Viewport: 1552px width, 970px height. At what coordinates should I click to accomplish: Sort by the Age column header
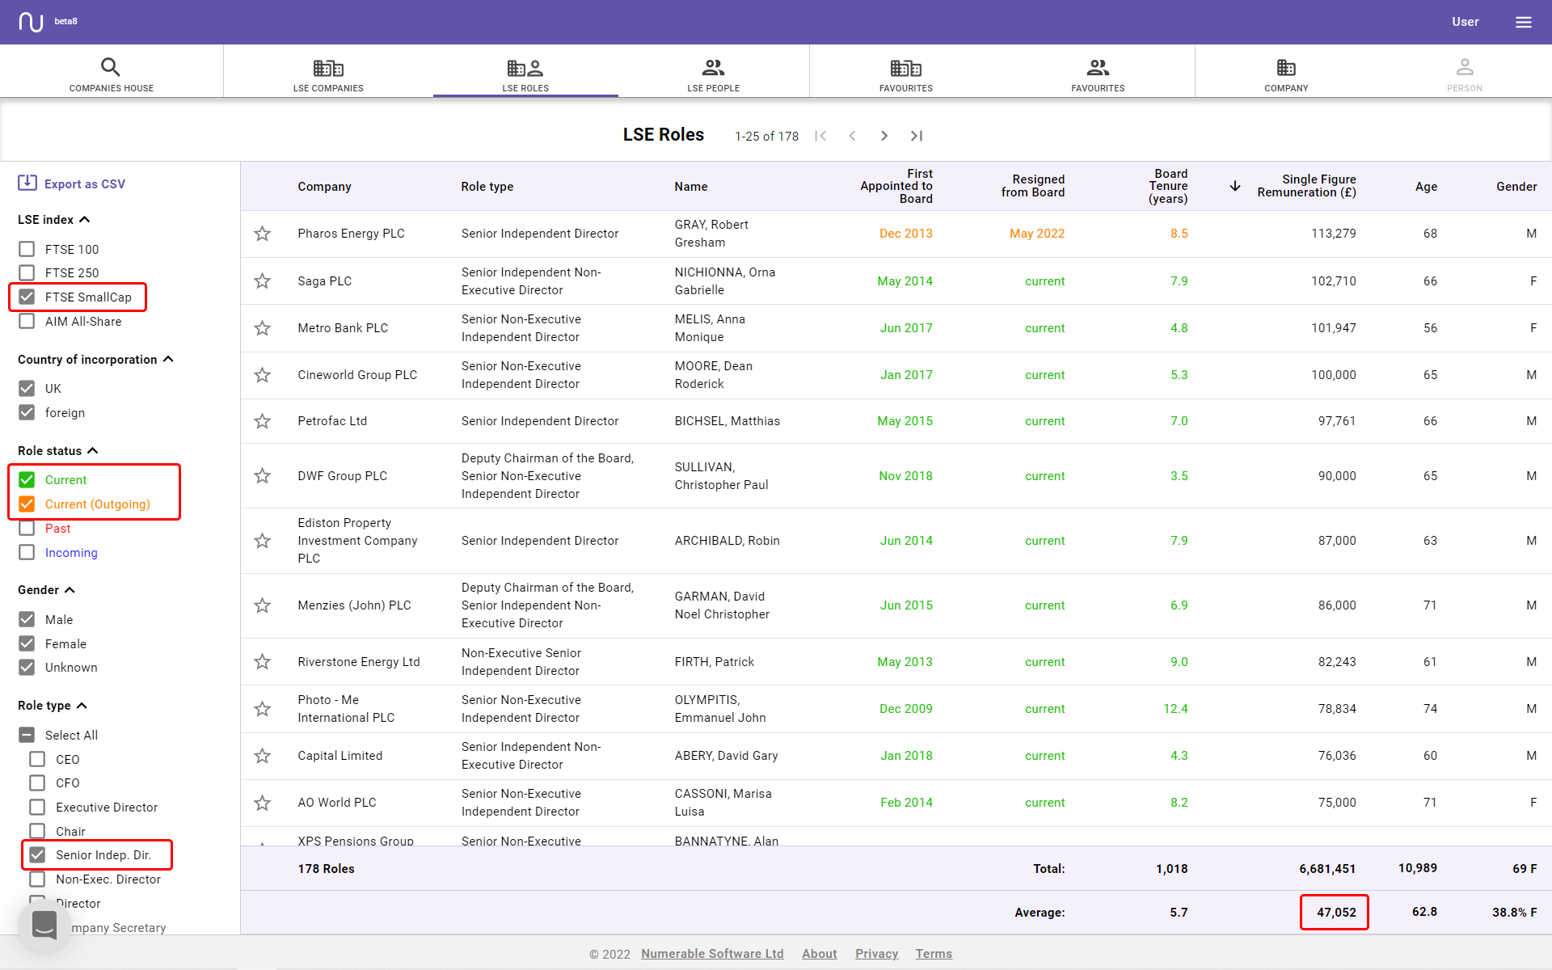tap(1426, 186)
